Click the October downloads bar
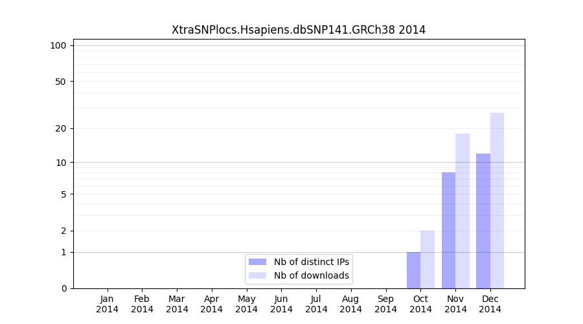 point(428,259)
